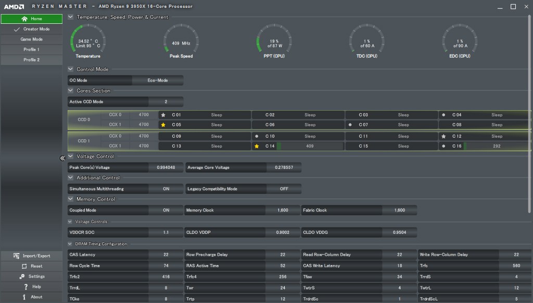Screen dimensions: 533x303
Task: Switch to Game Mode profile
Action: coord(31,39)
